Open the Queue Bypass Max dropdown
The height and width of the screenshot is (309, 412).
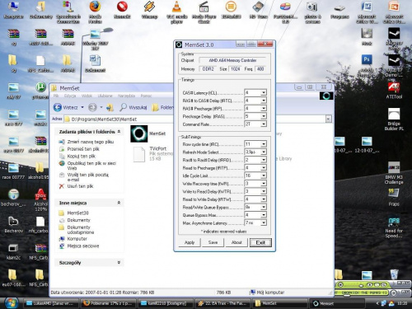(264, 215)
